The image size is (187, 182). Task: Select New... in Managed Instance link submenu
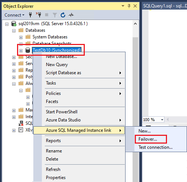[156, 131]
